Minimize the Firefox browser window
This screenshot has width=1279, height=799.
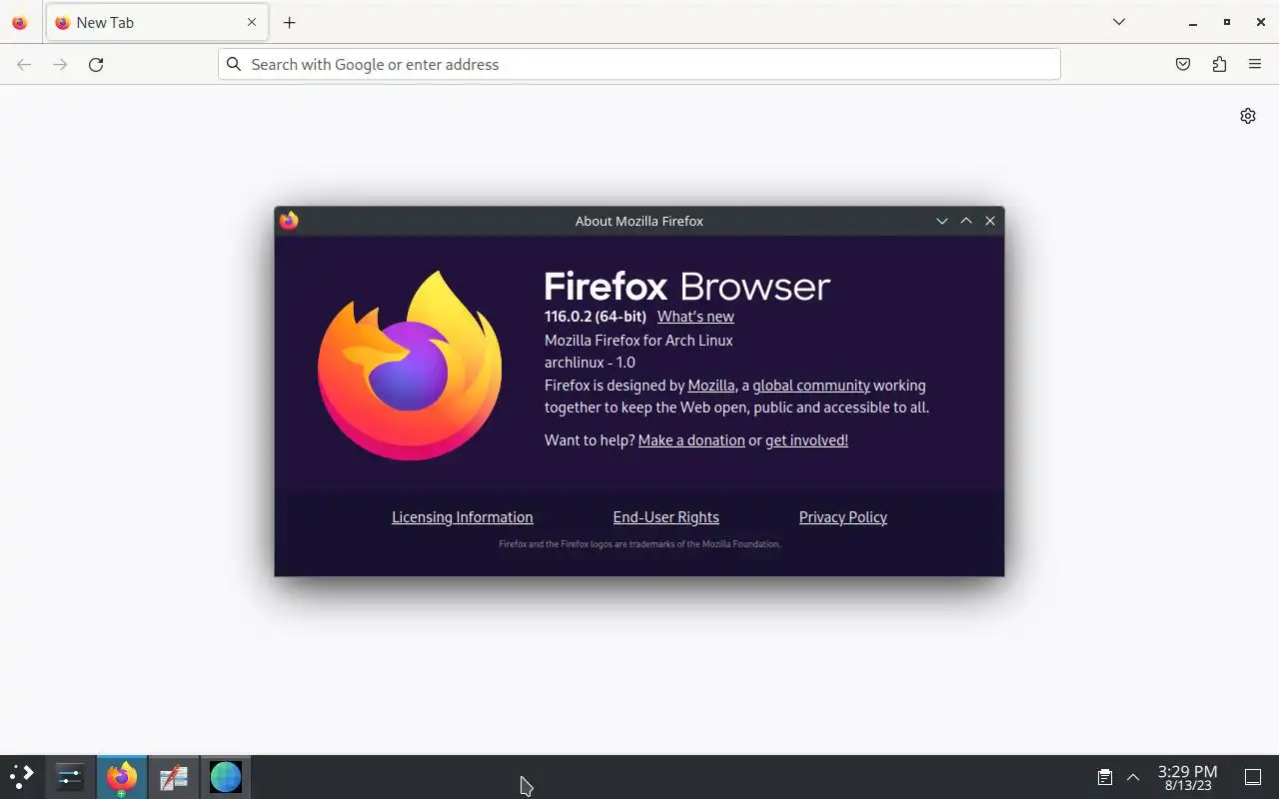tap(1193, 22)
